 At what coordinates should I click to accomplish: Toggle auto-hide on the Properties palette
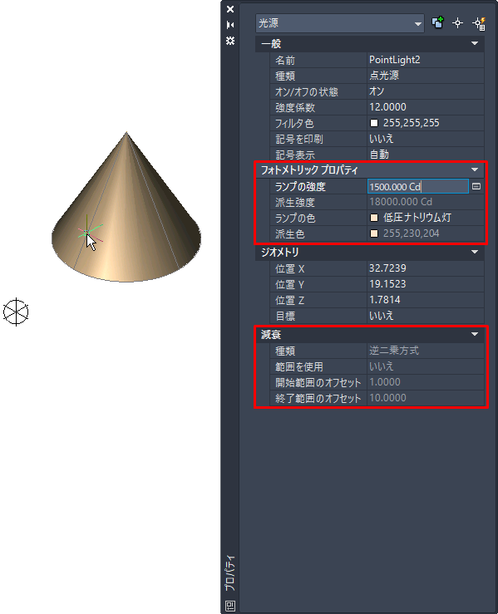point(230,25)
